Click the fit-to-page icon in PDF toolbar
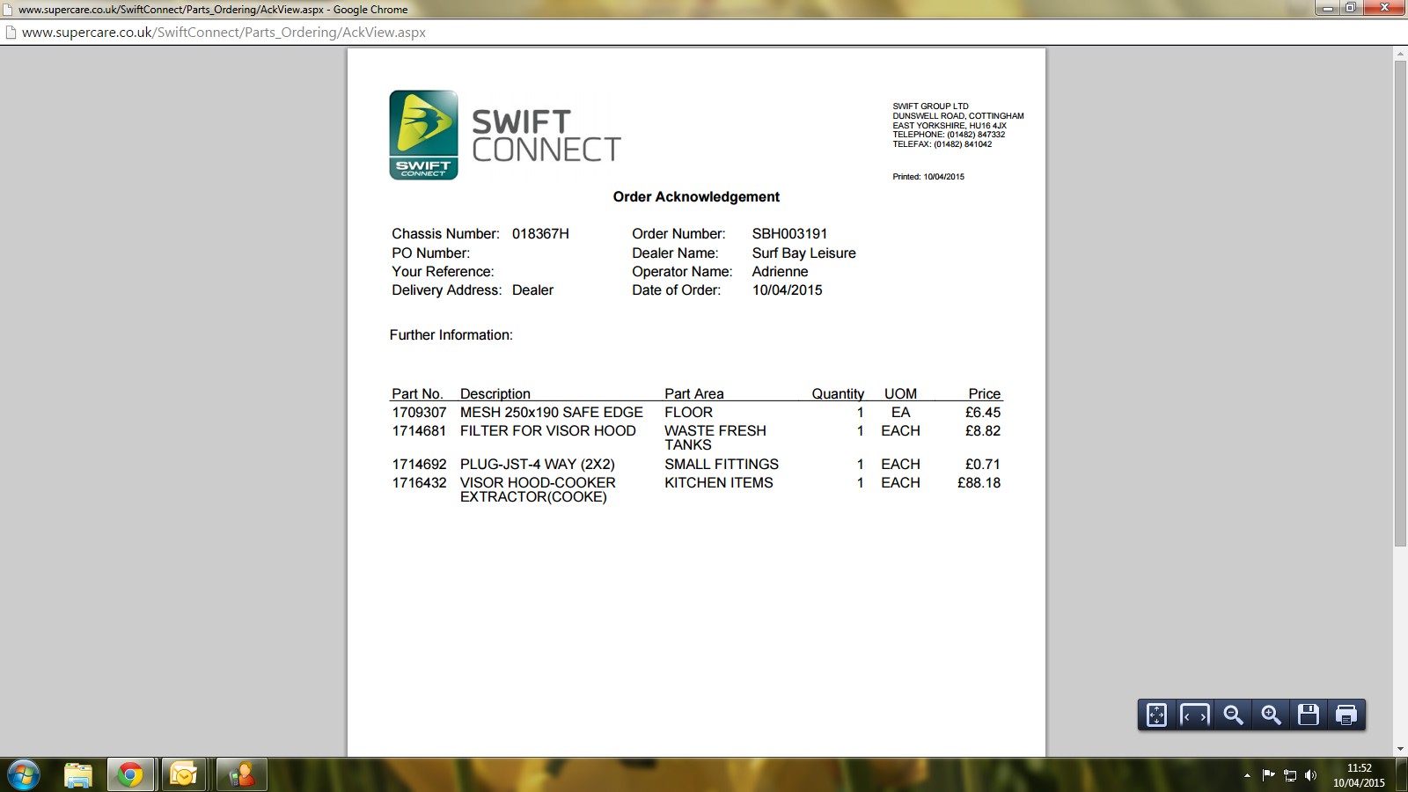 [x=1156, y=715]
